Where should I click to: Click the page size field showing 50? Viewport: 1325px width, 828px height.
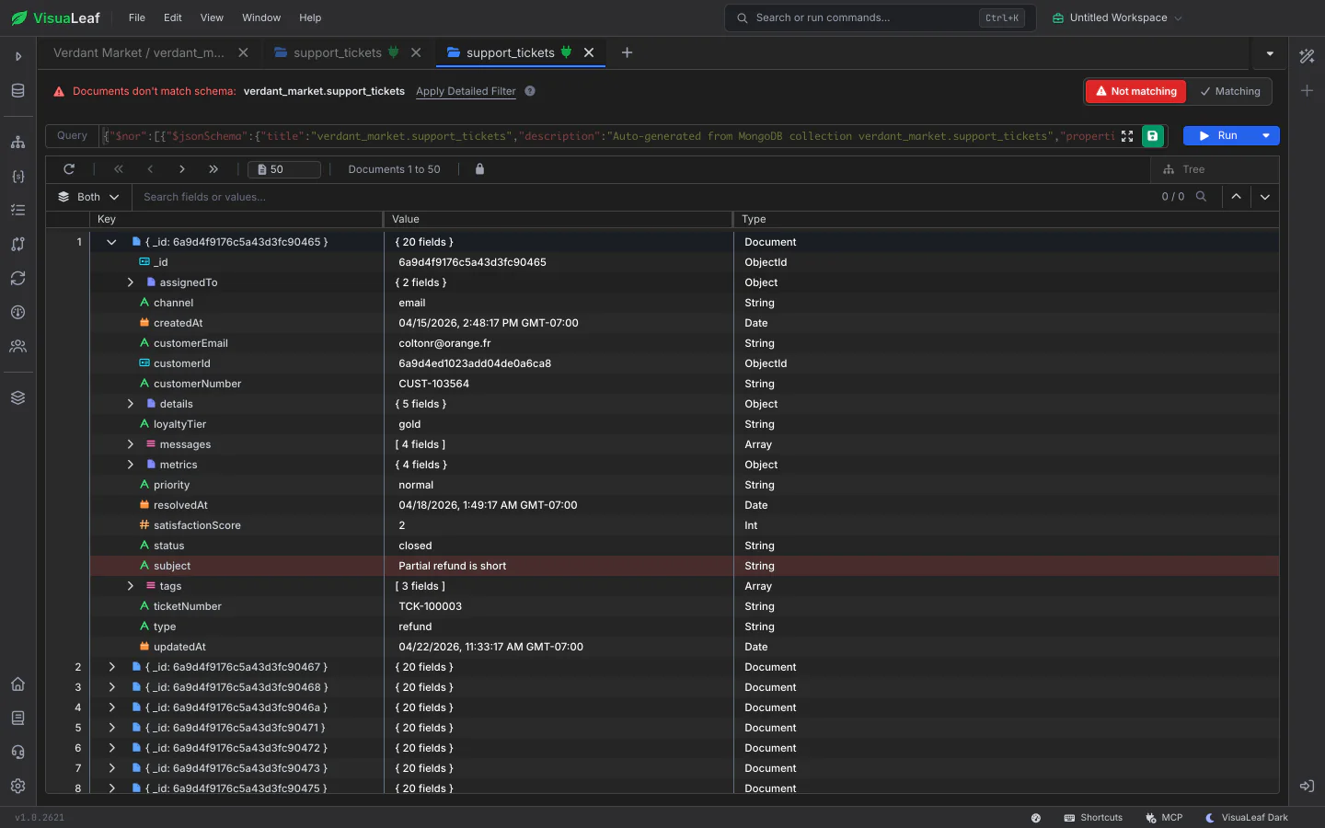(284, 169)
